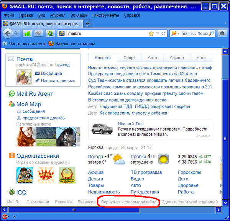Viewport: 230px width, 221px height.
Task: Switch to the Афиша news tab
Action: pyautogui.click(x=177, y=57)
